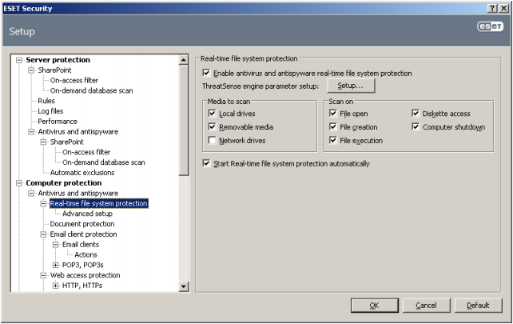513x324 pixels.
Task: Select On-demand database scan above Rules
Action: pyautogui.click(x=92, y=90)
